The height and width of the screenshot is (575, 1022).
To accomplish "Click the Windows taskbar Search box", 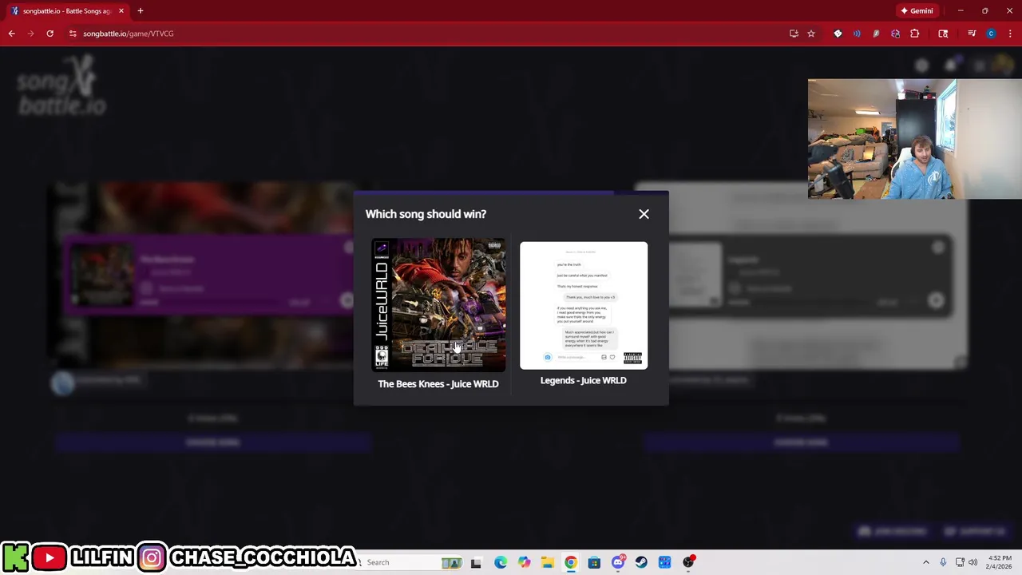I will 407,562.
